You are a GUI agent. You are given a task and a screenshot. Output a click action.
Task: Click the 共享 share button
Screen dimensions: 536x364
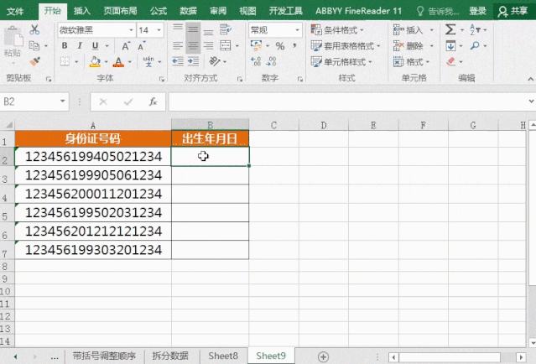(513, 11)
